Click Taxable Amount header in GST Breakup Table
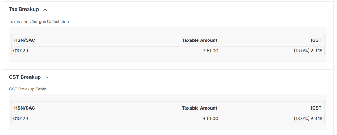This screenshot has height=135, width=337. pos(200,108)
